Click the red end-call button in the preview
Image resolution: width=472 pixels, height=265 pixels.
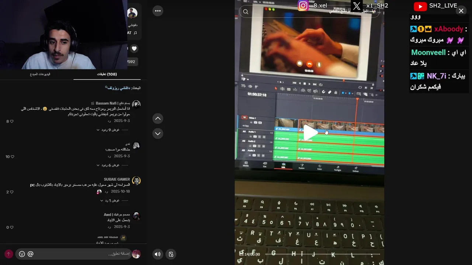[x=309, y=64]
